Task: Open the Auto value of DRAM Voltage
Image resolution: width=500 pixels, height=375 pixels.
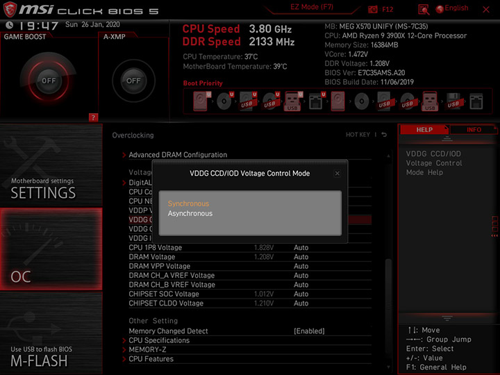Action: pyautogui.click(x=301, y=257)
